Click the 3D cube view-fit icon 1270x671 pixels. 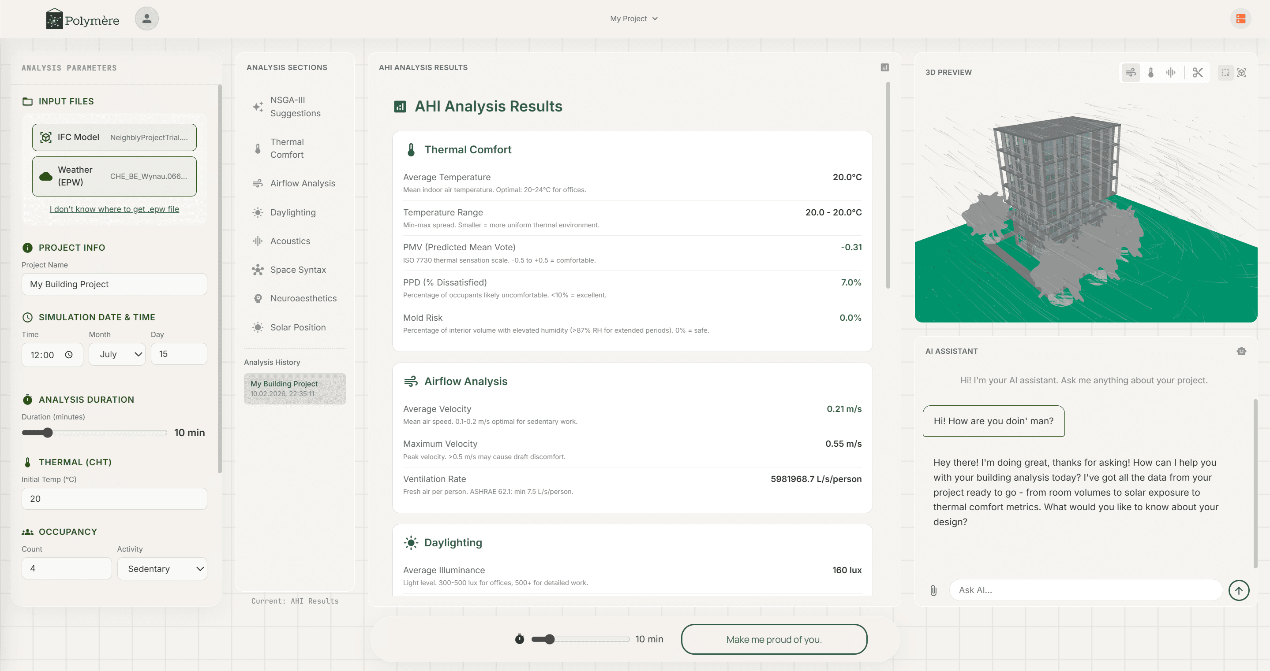1241,73
